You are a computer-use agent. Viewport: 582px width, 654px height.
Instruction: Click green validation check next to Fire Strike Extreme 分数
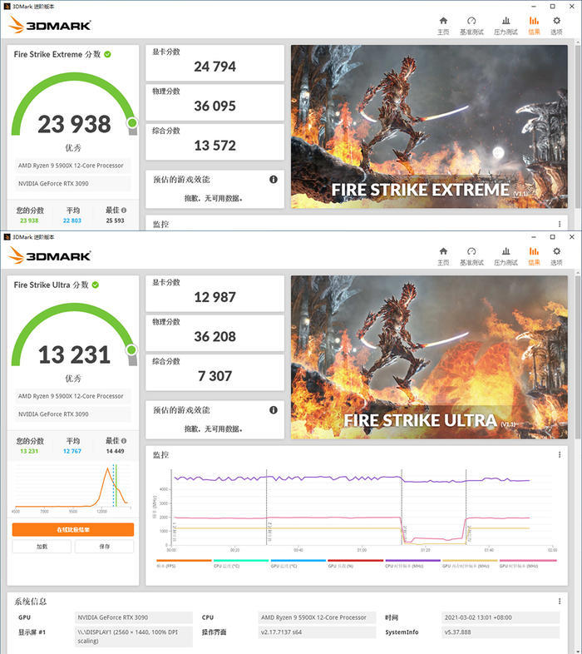pyautogui.click(x=107, y=54)
